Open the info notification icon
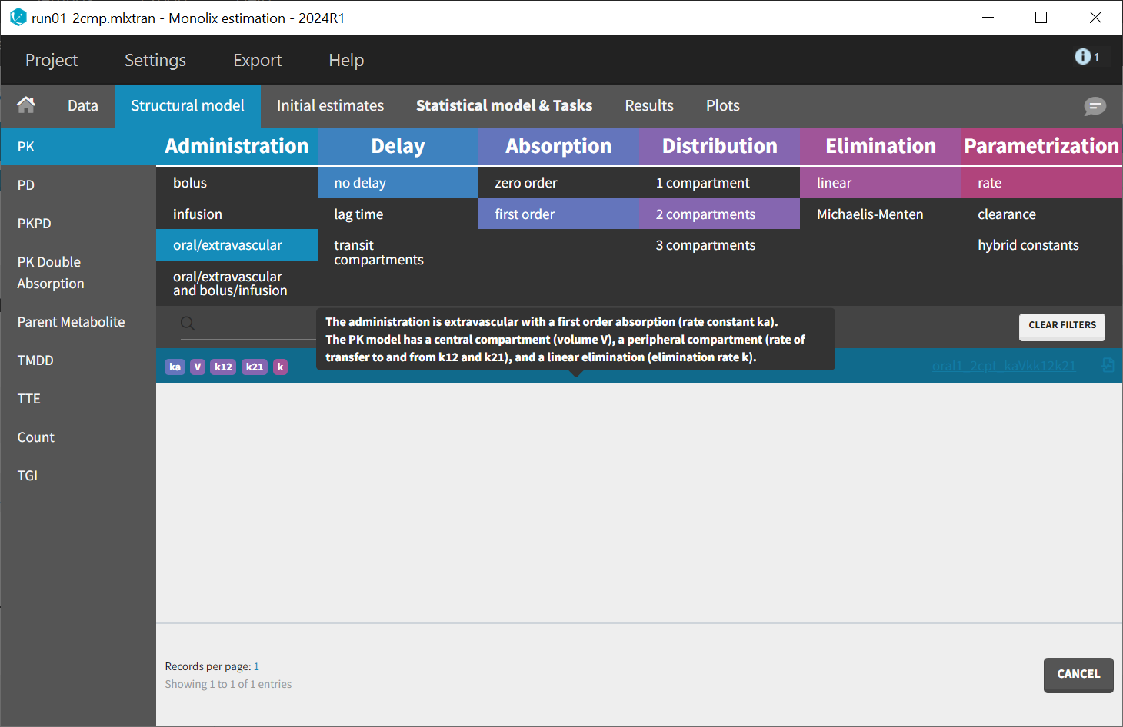 pyautogui.click(x=1083, y=57)
